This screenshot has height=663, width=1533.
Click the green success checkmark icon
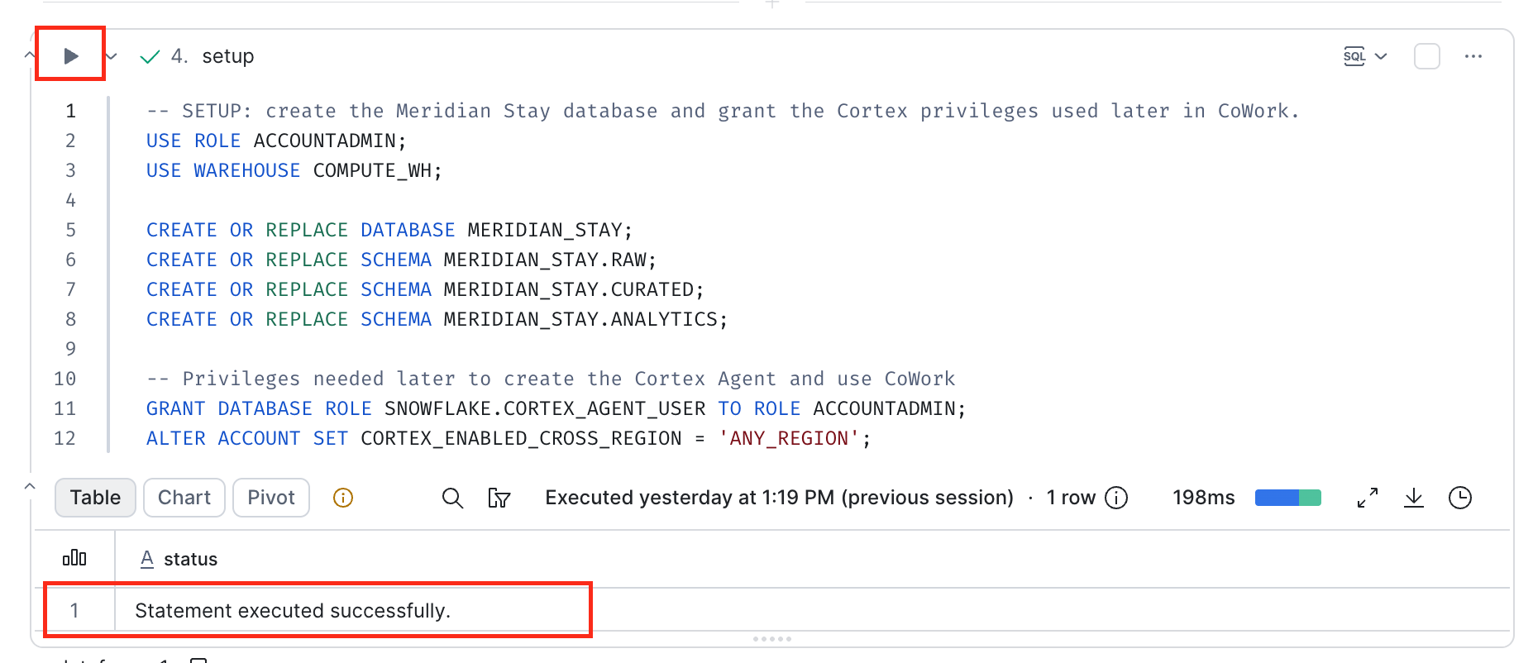pyautogui.click(x=150, y=56)
